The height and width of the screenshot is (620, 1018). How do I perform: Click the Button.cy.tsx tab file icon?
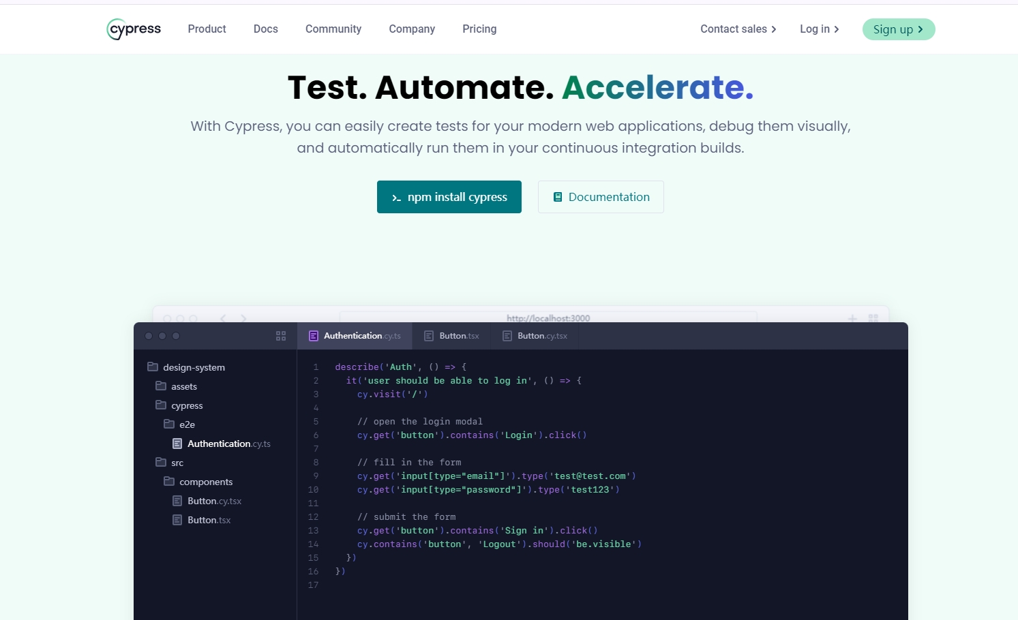[507, 336]
